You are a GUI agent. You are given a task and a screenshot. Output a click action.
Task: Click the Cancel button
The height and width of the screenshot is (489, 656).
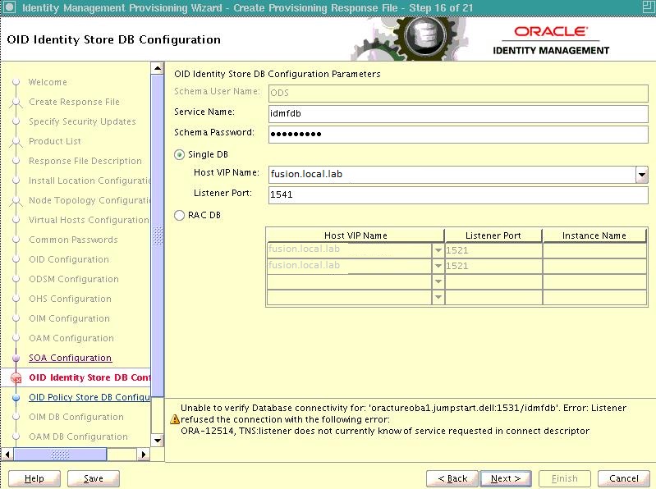[x=624, y=478]
